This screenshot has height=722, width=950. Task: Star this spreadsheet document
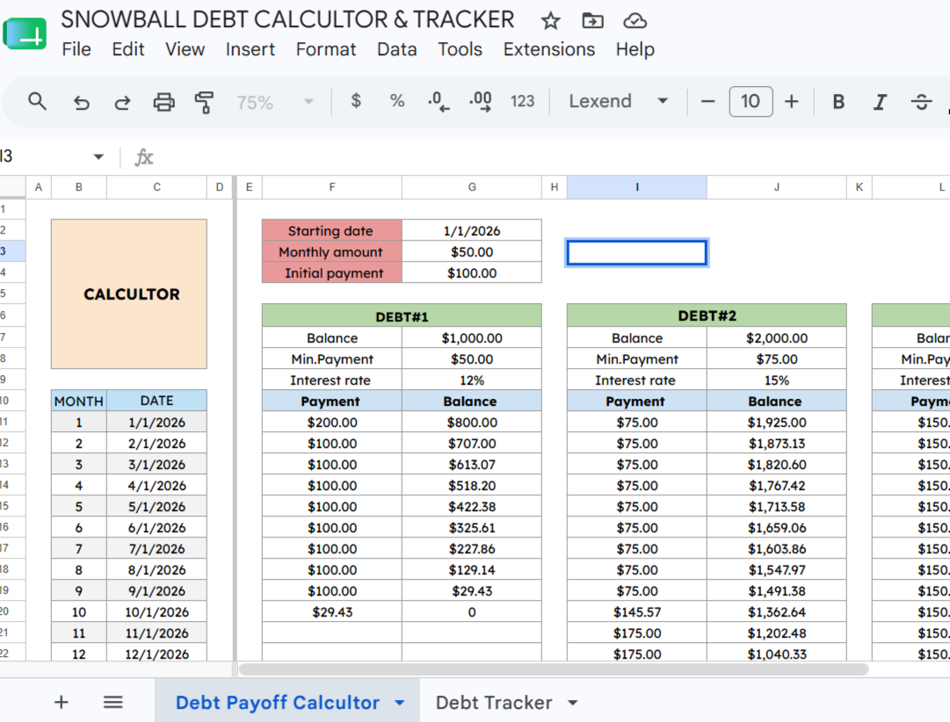(x=550, y=21)
